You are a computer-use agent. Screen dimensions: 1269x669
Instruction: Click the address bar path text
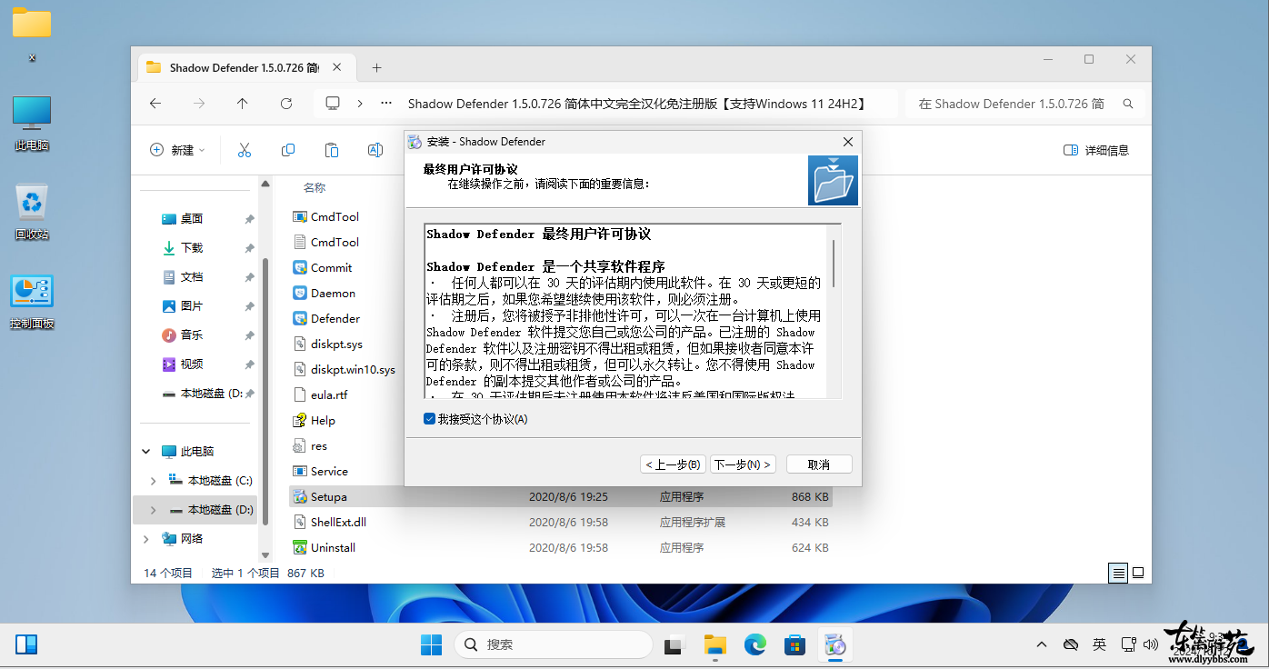pos(636,104)
